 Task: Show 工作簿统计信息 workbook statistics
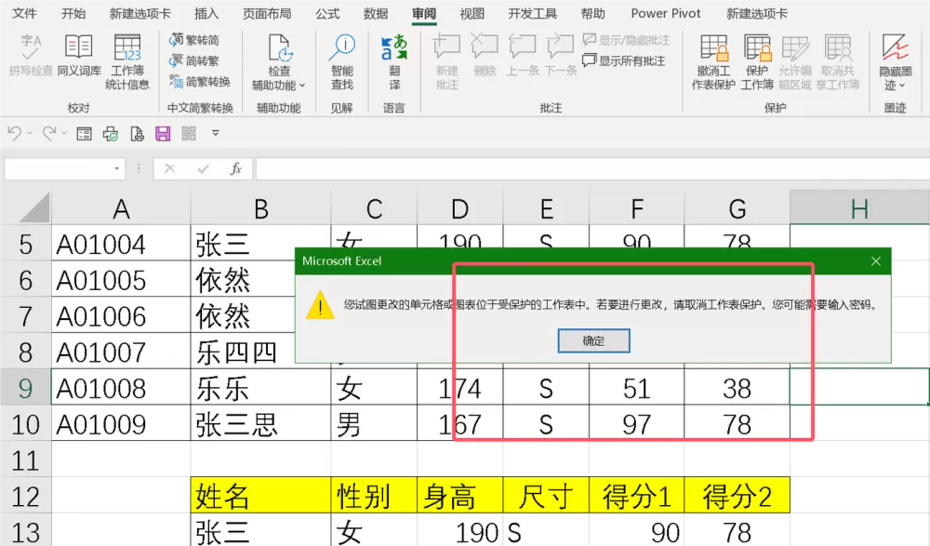click(x=126, y=61)
